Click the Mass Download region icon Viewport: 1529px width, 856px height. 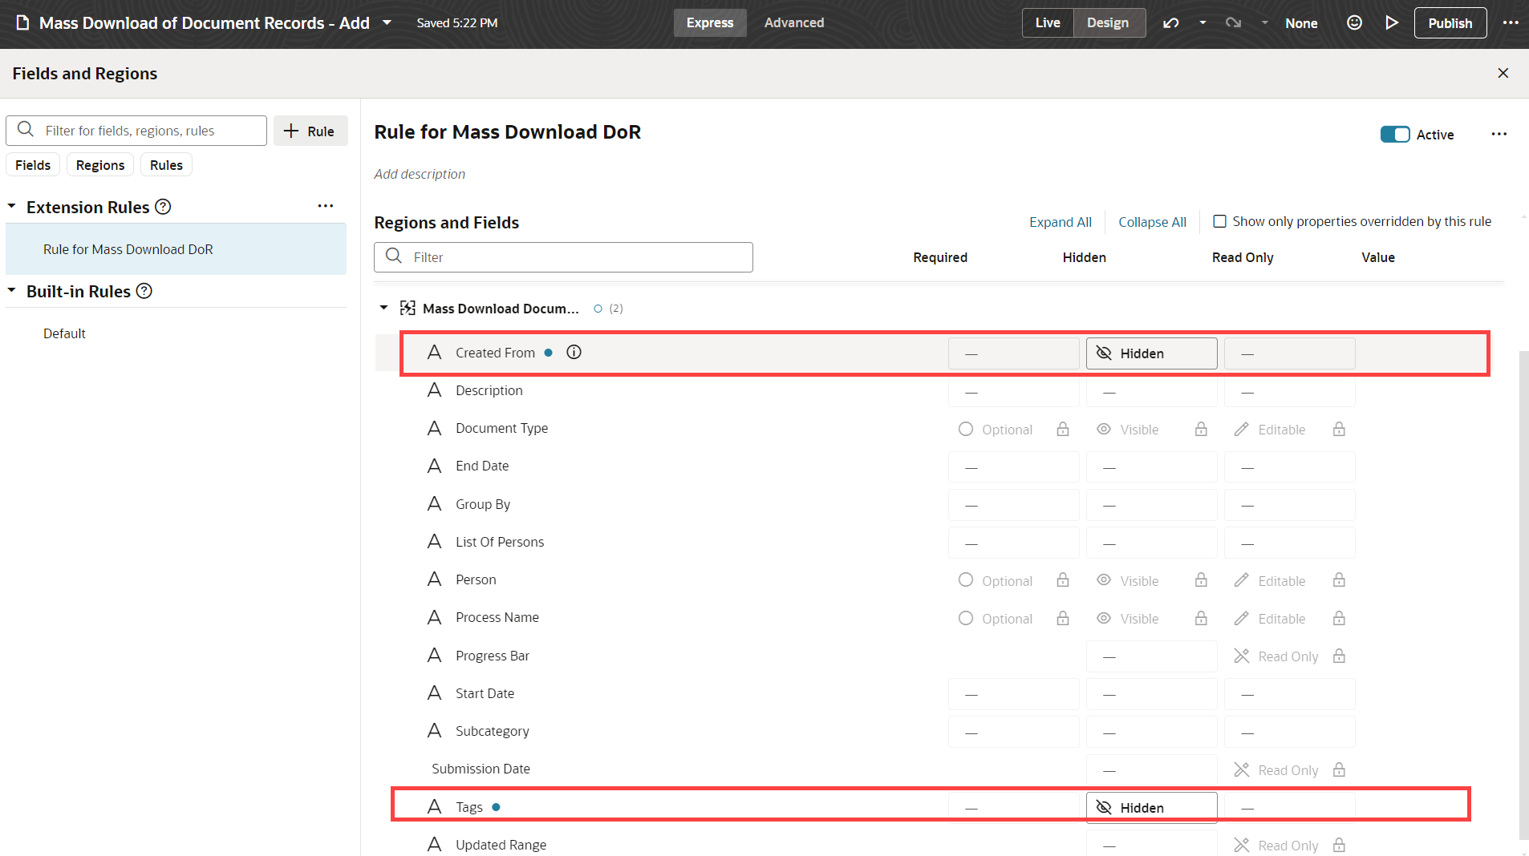point(408,308)
